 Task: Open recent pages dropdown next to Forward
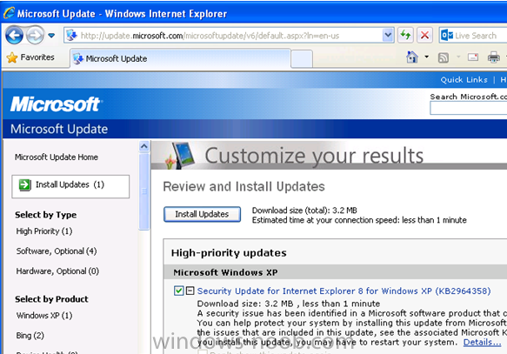pos(51,36)
